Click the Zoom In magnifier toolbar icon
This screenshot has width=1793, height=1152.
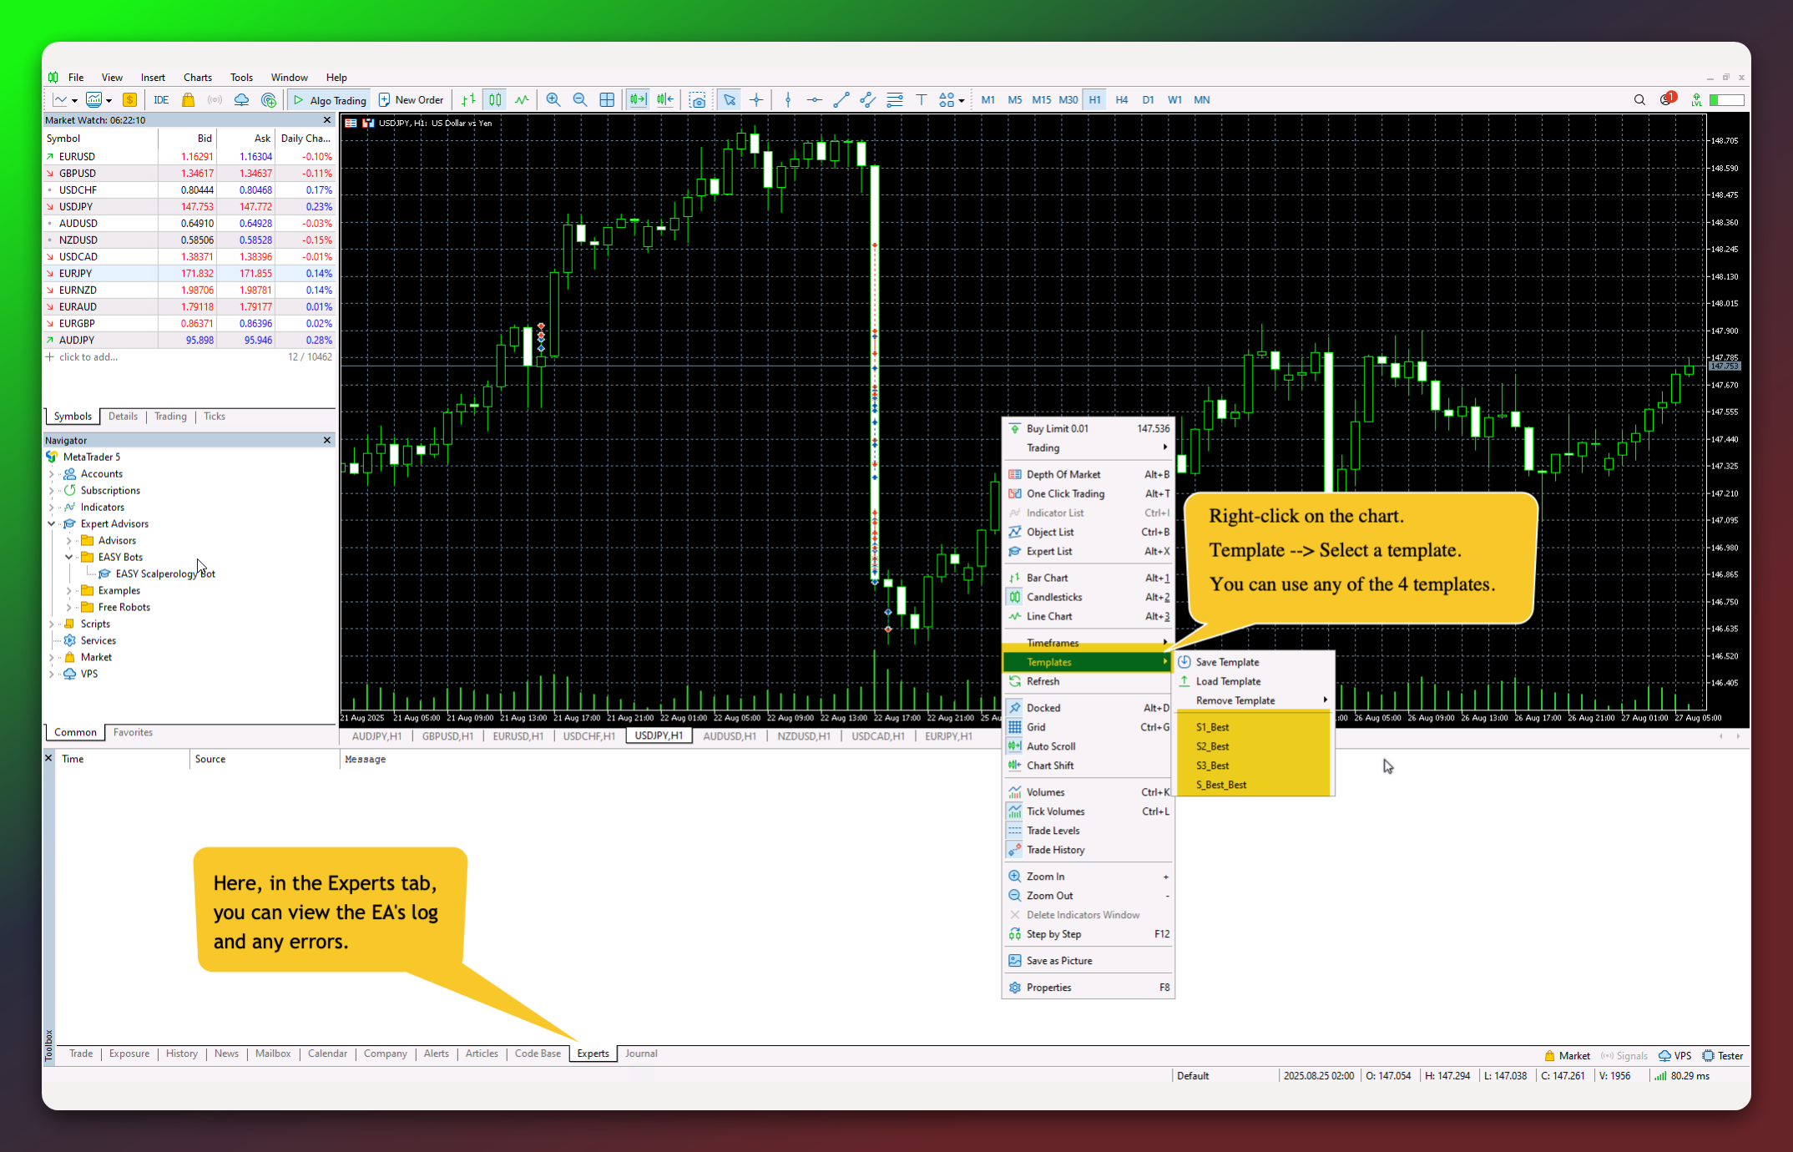pos(553,100)
